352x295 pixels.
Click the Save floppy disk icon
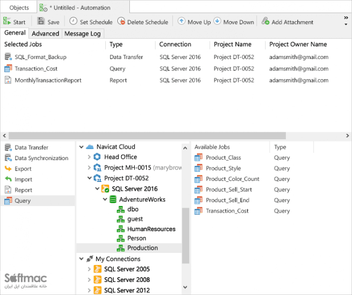click(x=41, y=21)
